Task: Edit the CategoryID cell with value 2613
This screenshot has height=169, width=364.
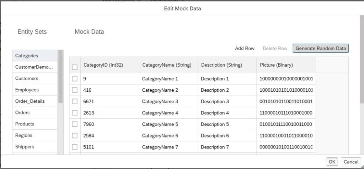Action: point(110,113)
